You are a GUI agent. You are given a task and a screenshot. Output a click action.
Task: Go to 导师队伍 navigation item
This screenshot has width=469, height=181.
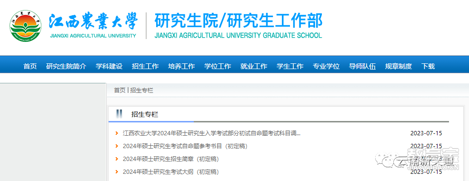pos(362,66)
